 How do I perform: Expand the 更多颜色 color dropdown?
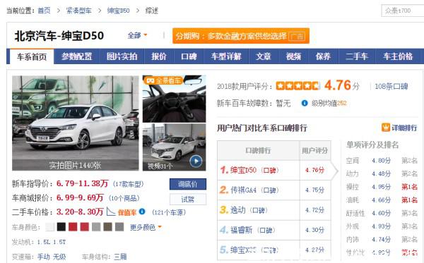coord(146,228)
